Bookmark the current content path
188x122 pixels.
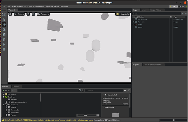[83, 91]
